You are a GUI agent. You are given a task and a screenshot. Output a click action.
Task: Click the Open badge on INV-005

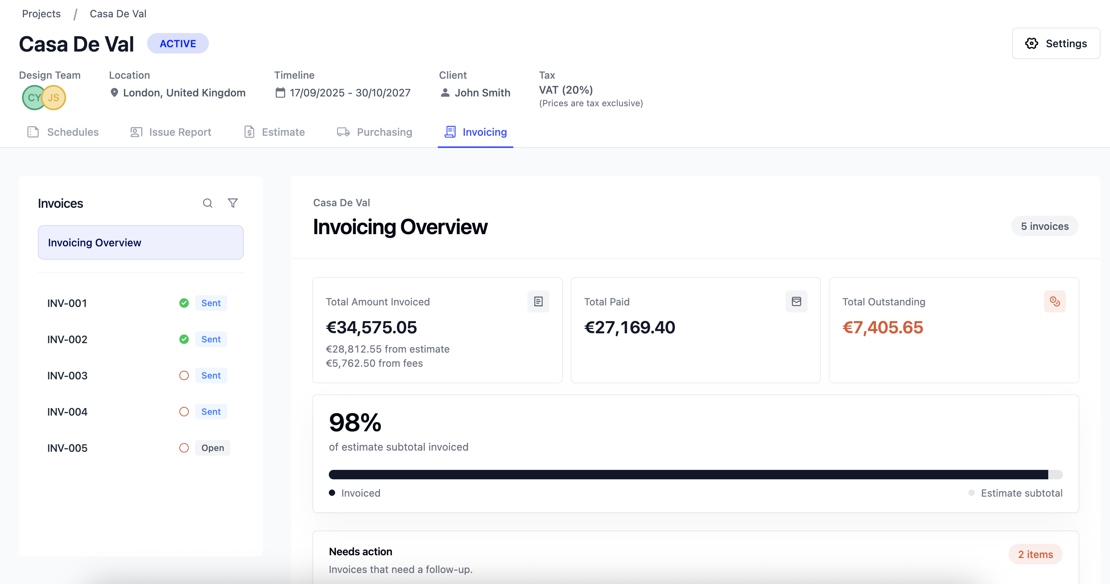pos(213,448)
